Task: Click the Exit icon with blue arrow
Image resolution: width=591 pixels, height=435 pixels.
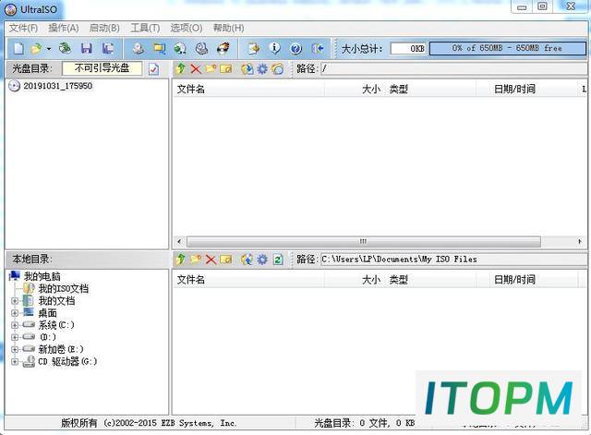Action: 318,48
